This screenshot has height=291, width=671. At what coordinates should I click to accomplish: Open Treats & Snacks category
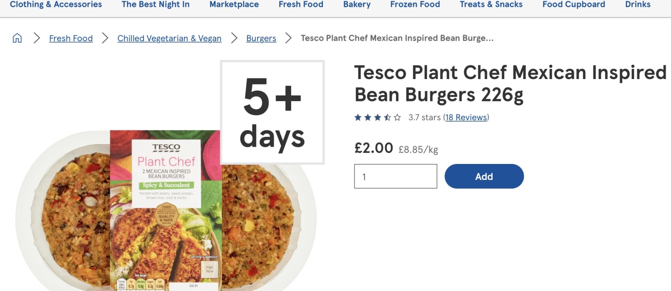click(x=491, y=5)
